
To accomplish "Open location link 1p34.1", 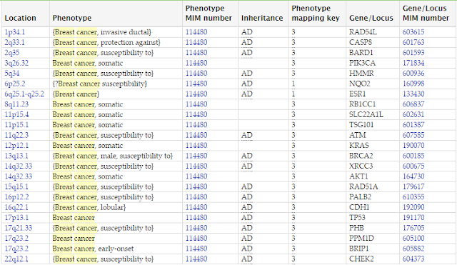I will [x=14, y=32].
